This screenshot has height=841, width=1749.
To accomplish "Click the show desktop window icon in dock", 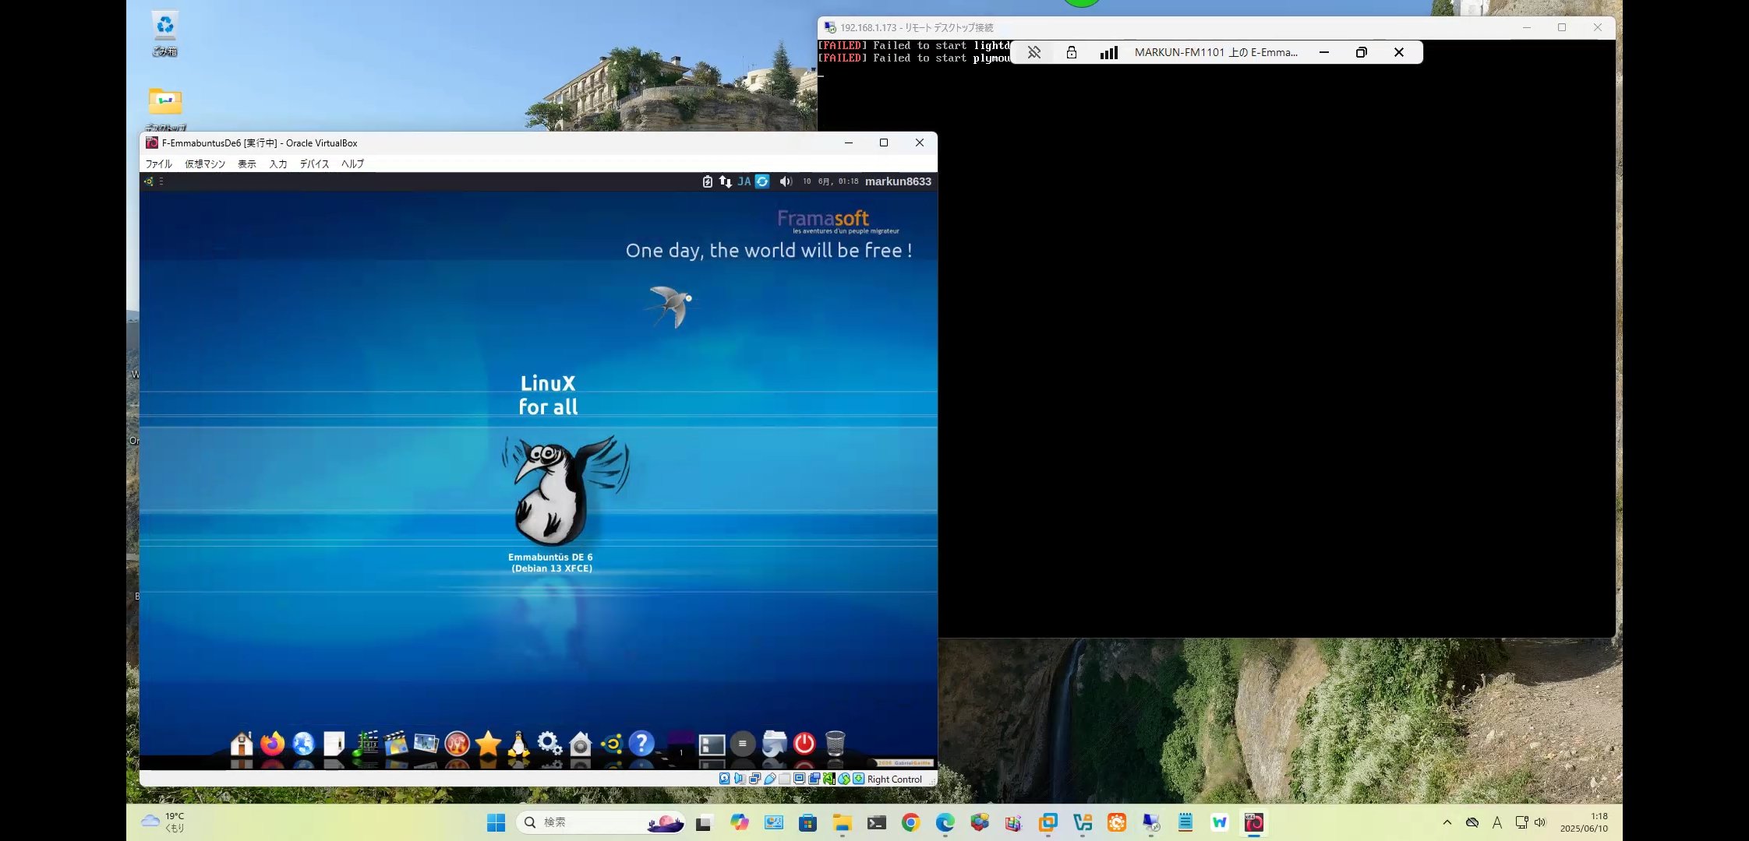I will [712, 745].
